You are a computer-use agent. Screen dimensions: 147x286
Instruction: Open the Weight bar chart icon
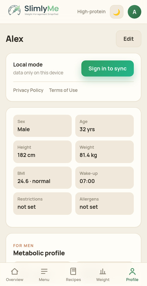click(103, 271)
